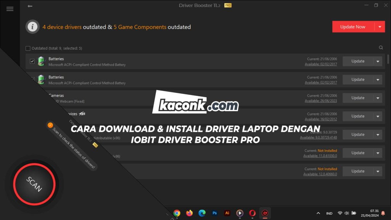Screen dimensions: 391x220
Task: Show hidden system tray icons
Action: pyautogui.click(x=318, y=213)
